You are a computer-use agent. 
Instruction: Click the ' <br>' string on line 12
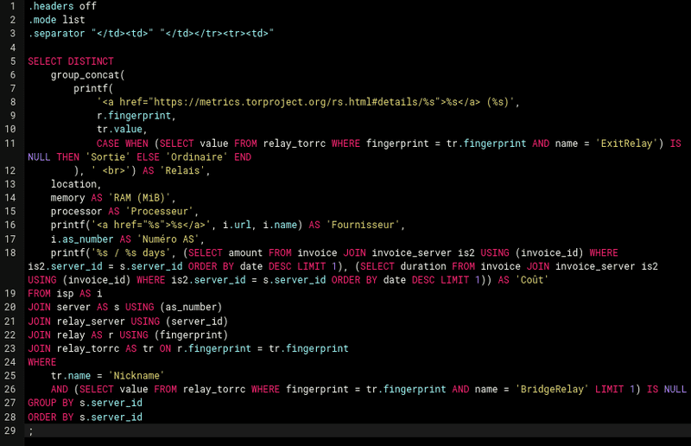click(x=111, y=171)
